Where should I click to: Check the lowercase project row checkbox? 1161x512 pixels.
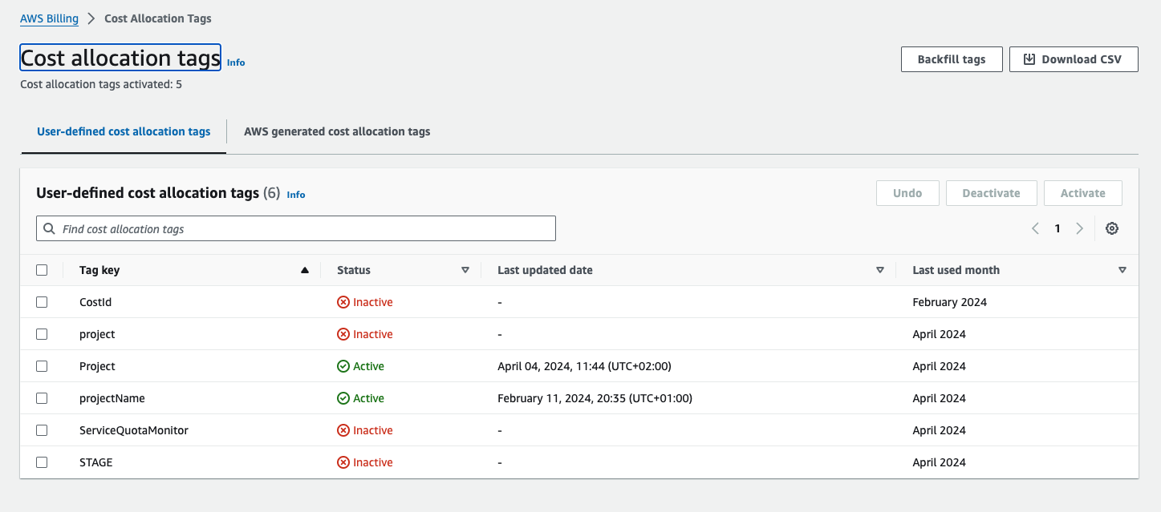(x=42, y=334)
